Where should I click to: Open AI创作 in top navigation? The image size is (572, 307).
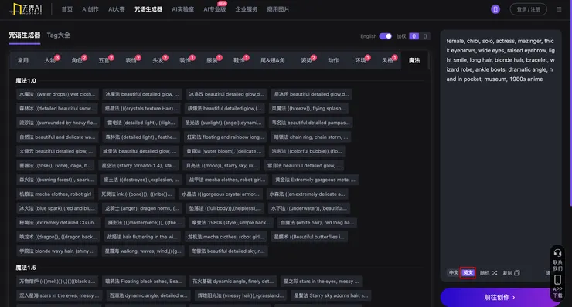pos(90,9)
